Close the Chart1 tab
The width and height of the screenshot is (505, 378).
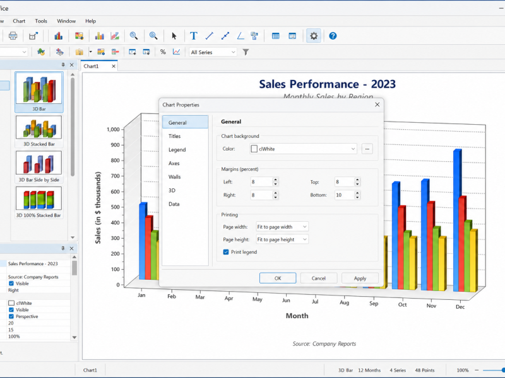point(114,66)
